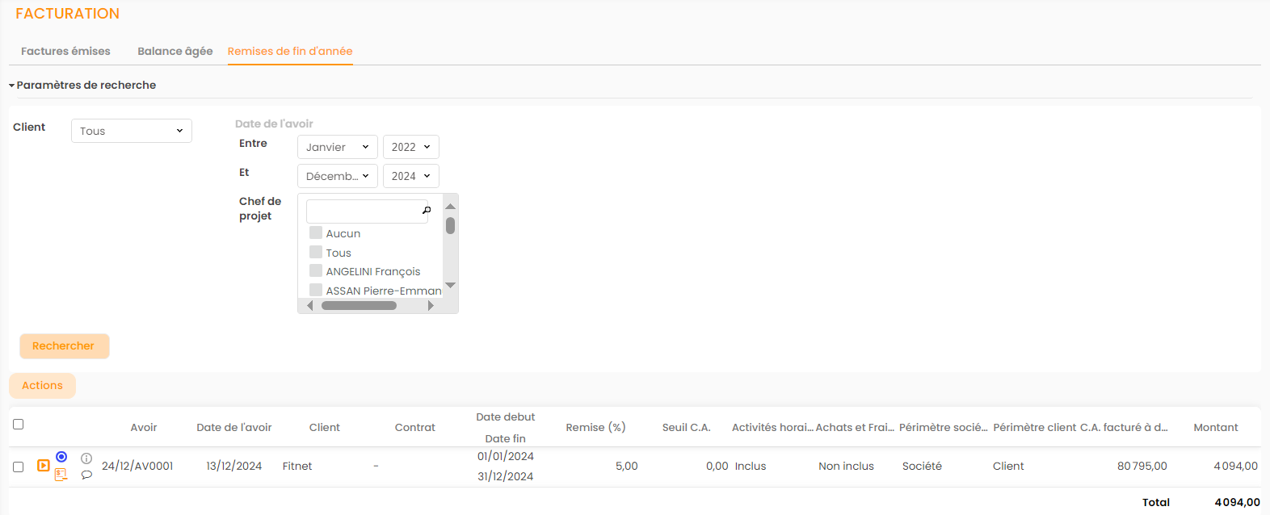Open the Actions button menu

pyautogui.click(x=42, y=386)
